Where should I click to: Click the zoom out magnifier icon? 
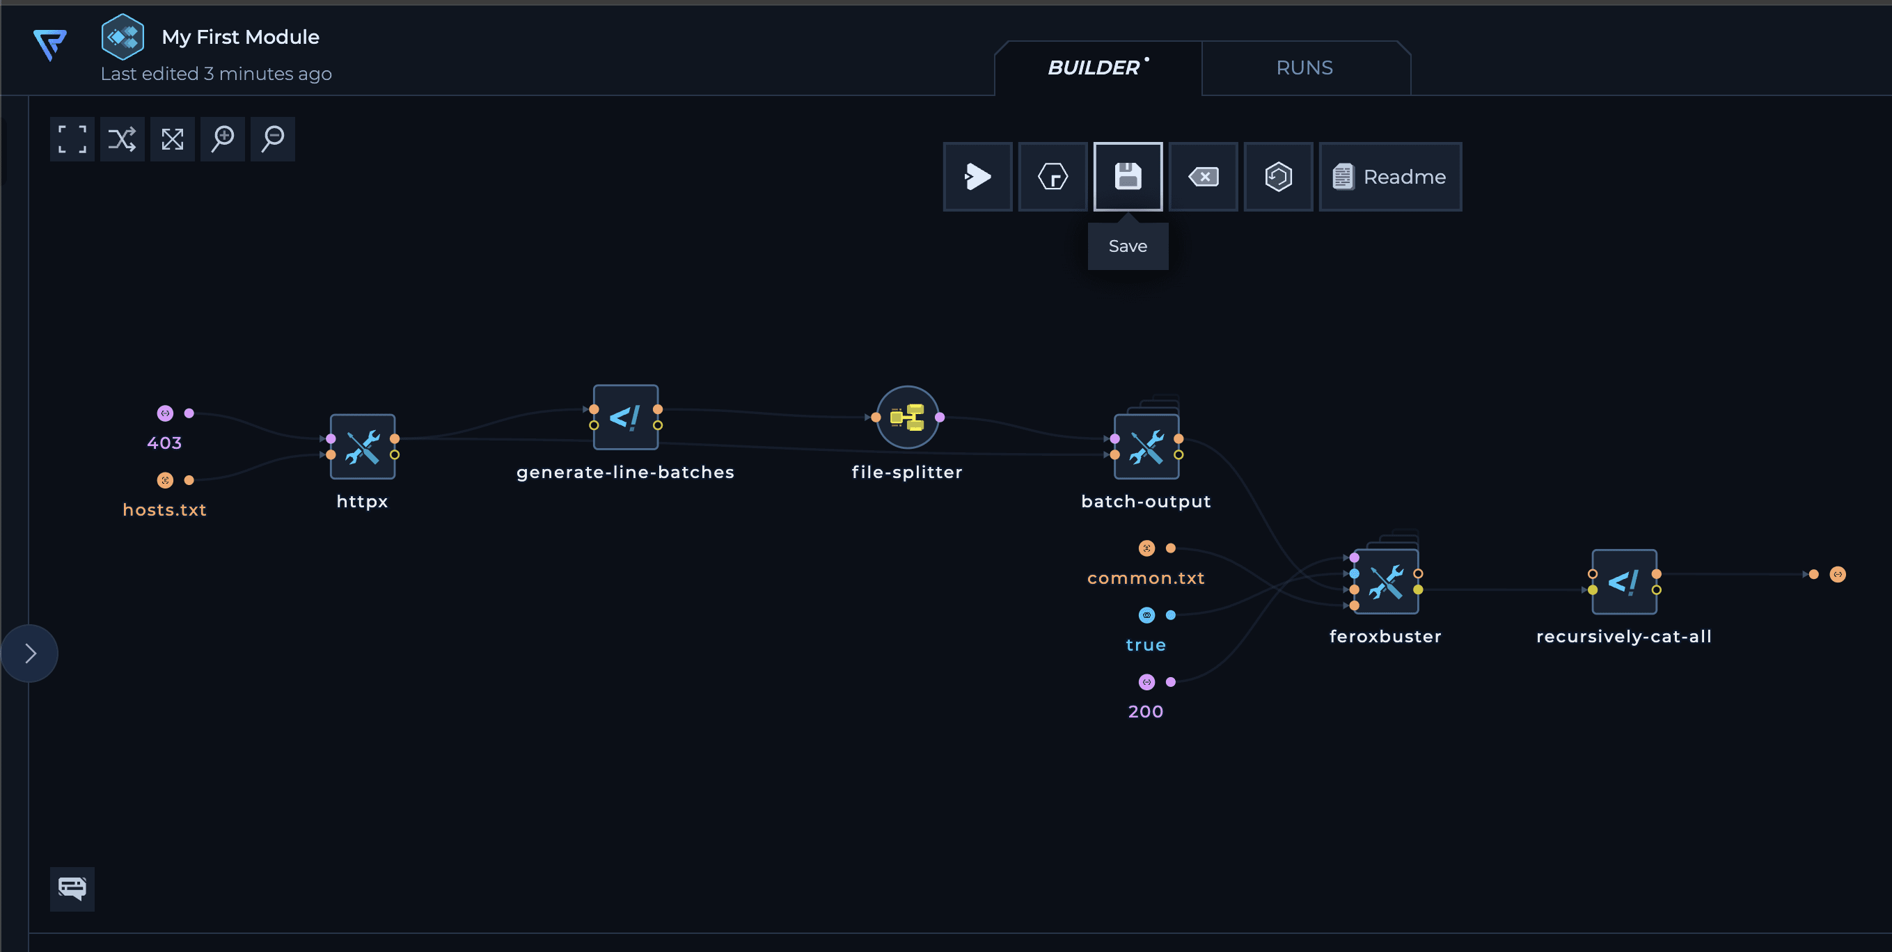pyautogui.click(x=272, y=138)
